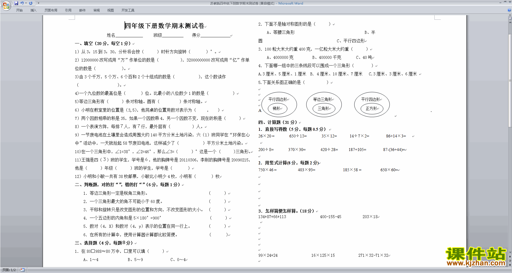512x273 pixels.
Task: Click the vertical scrollbar up arrow
Action: point(510,22)
